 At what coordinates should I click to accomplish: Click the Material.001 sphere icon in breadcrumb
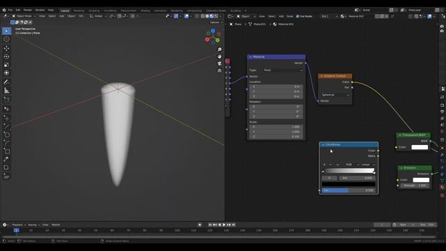[x=275, y=24]
